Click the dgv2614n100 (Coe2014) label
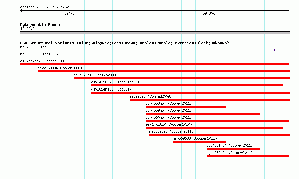 [112, 89]
